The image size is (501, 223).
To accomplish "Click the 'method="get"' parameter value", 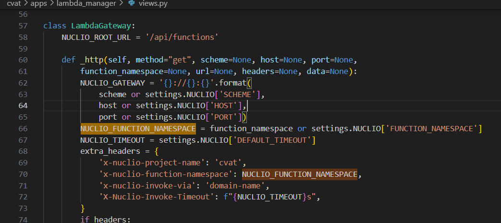I will point(164,60).
